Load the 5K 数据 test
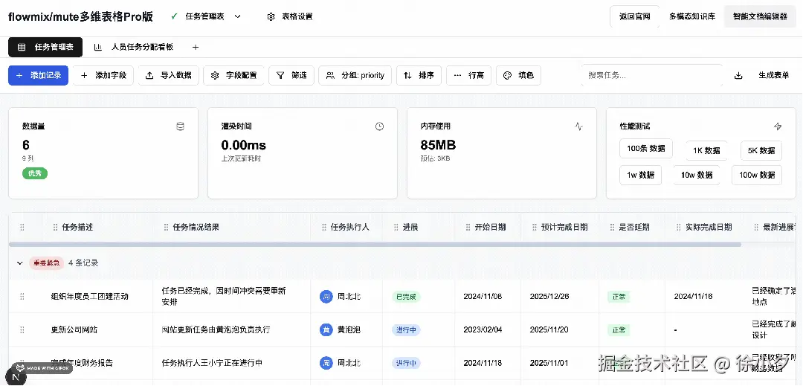 click(761, 150)
